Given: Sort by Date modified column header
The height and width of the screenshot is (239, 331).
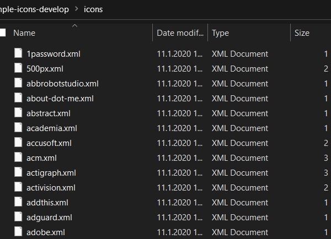Looking at the screenshot, I should (x=180, y=33).
